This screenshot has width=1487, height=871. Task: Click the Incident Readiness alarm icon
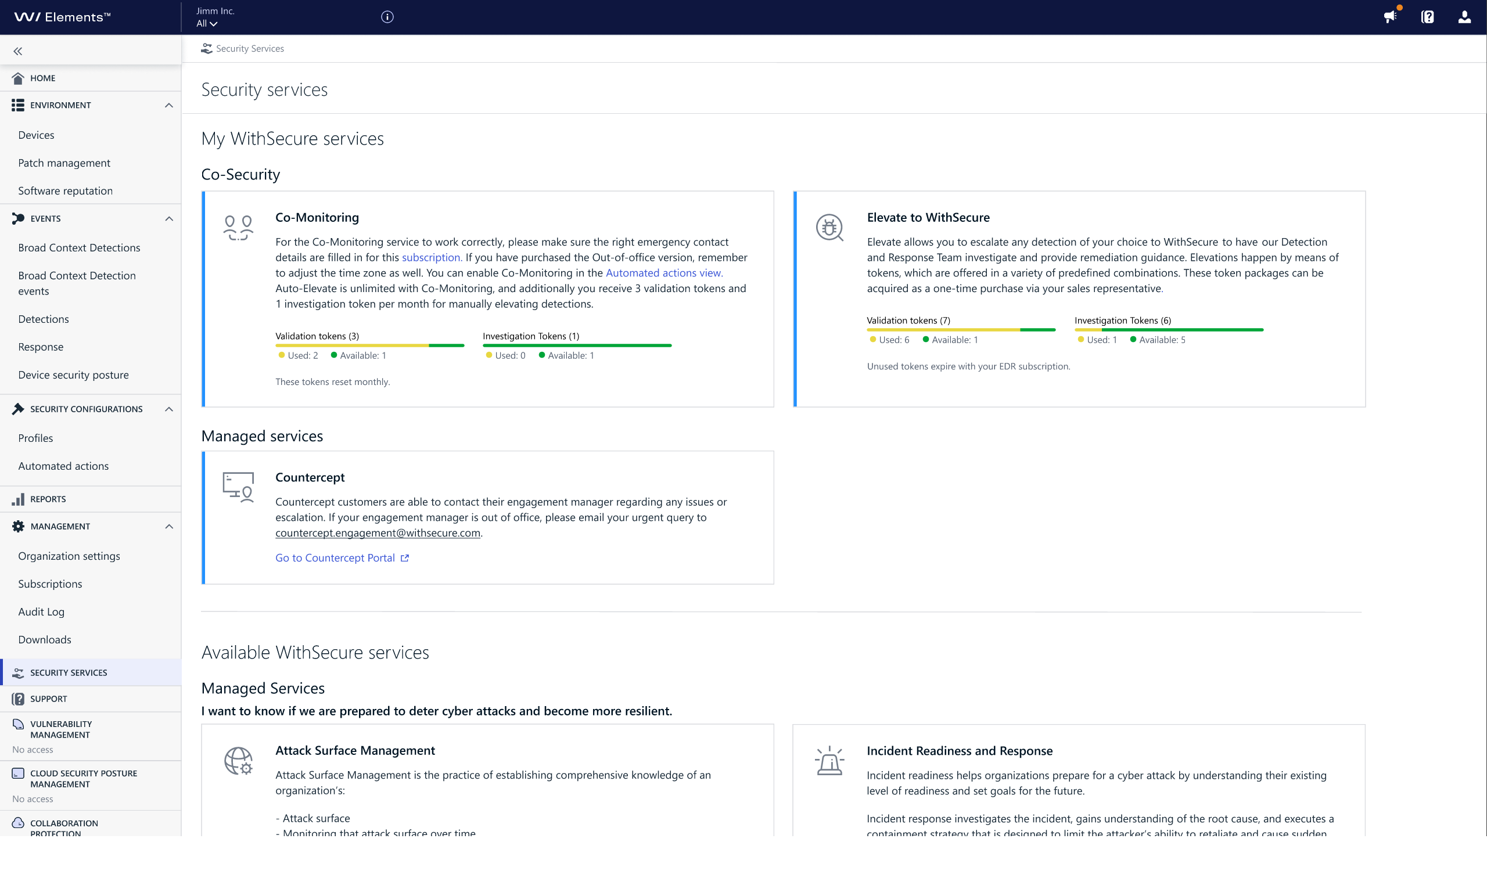point(829,761)
